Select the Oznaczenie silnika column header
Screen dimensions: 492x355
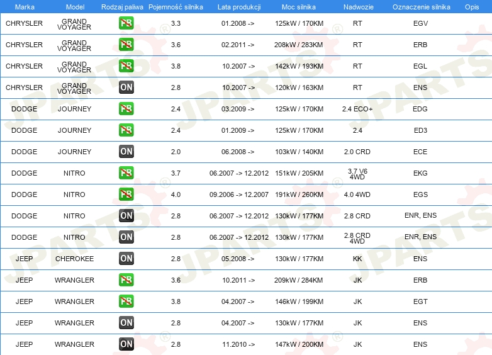click(x=420, y=7)
